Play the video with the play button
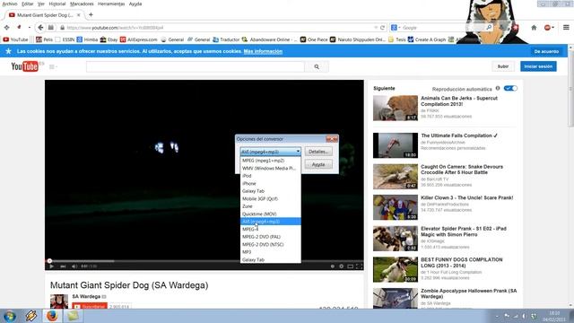Image resolution: width=574 pixels, height=323 pixels. point(52,266)
